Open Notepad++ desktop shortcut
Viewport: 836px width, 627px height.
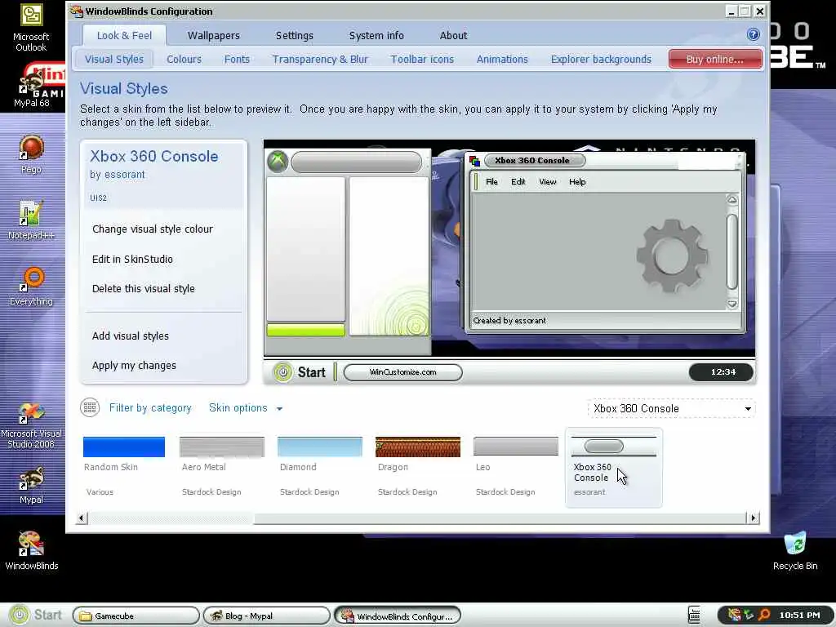tap(31, 220)
